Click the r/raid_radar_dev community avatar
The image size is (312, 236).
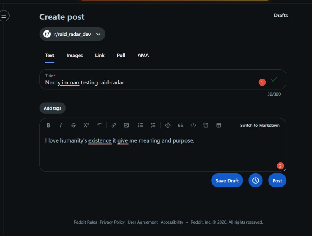pos(47,34)
